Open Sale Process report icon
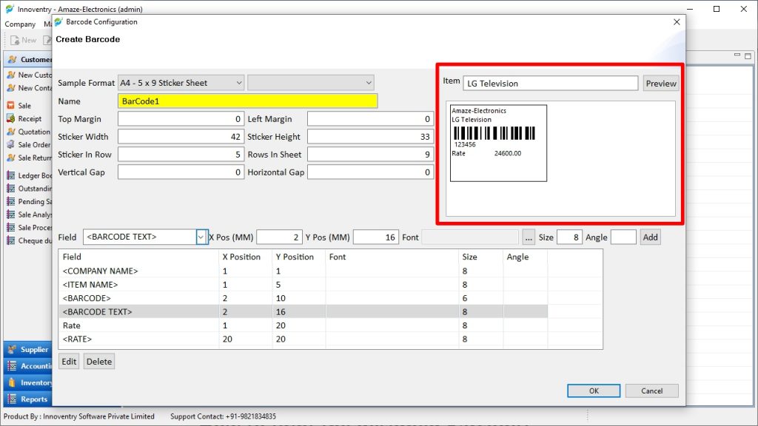 point(10,228)
